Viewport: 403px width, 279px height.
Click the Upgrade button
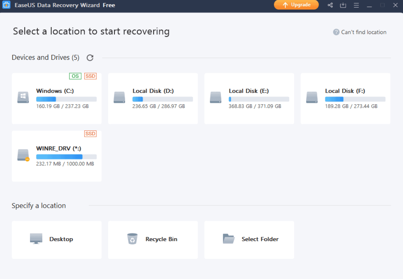click(x=296, y=5)
